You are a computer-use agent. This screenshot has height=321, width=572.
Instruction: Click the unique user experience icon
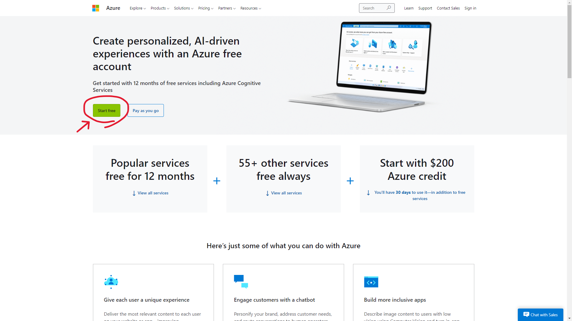pos(111,282)
